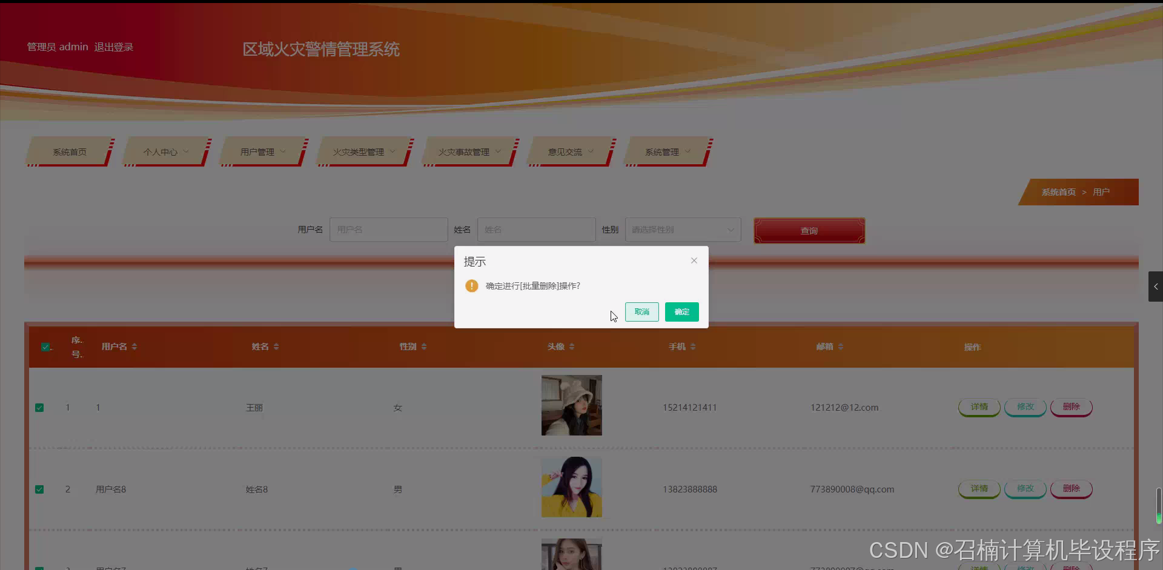Click 删除 for user 王丽
This screenshot has height=570, width=1163.
tap(1072, 407)
